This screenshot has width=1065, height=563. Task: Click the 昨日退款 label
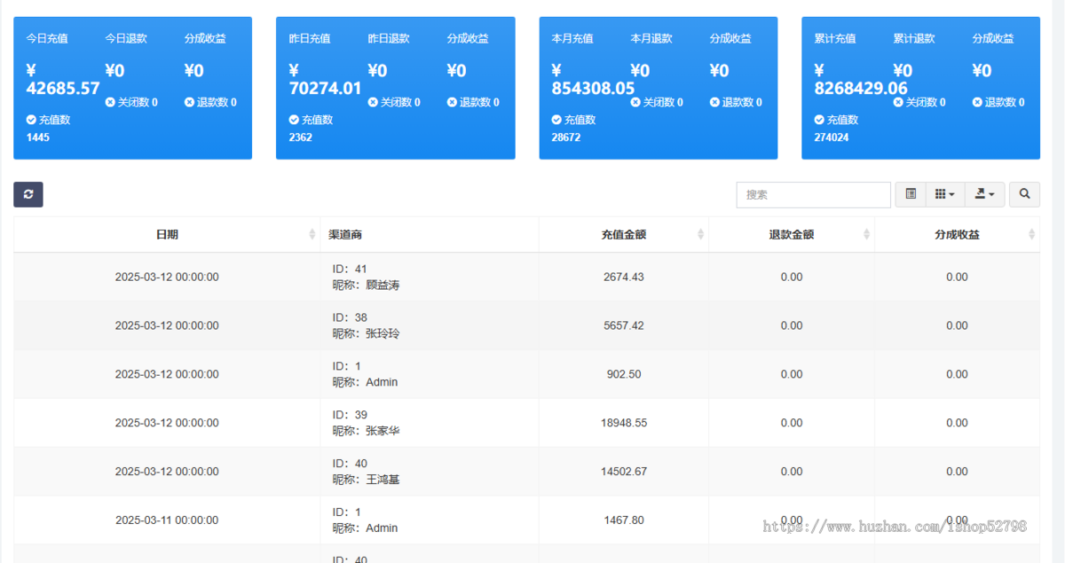[389, 38]
